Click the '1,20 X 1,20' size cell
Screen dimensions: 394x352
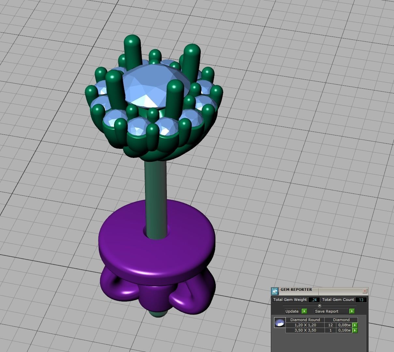[305, 325]
